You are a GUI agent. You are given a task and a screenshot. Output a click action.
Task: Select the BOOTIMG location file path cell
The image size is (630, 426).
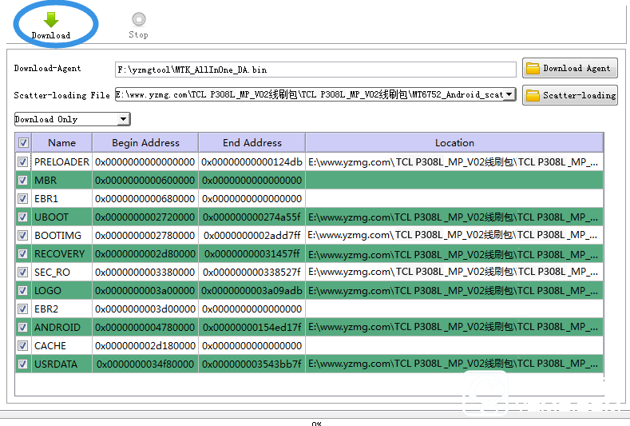[x=453, y=236]
